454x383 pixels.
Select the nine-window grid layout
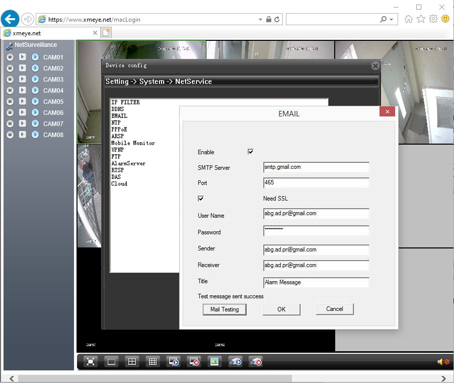click(x=153, y=361)
